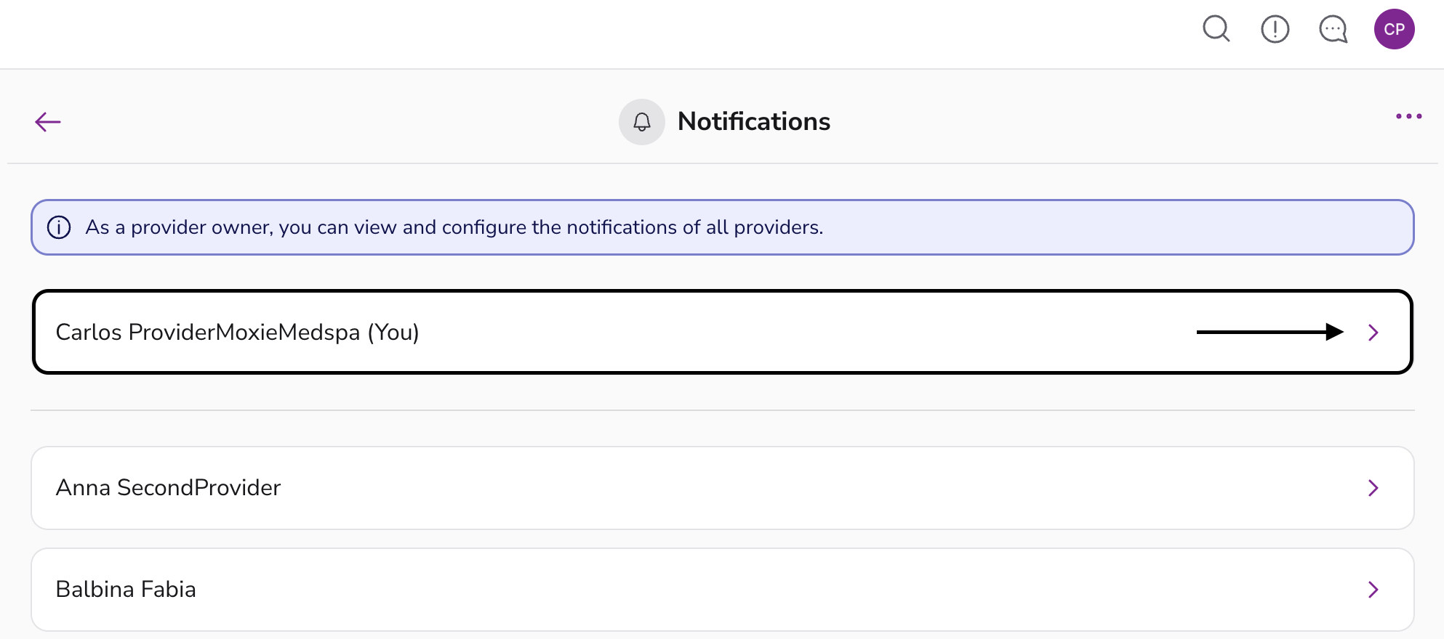Open the three-dot more options menu
This screenshot has width=1444, height=639.
pyautogui.click(x=1408, y=116)
